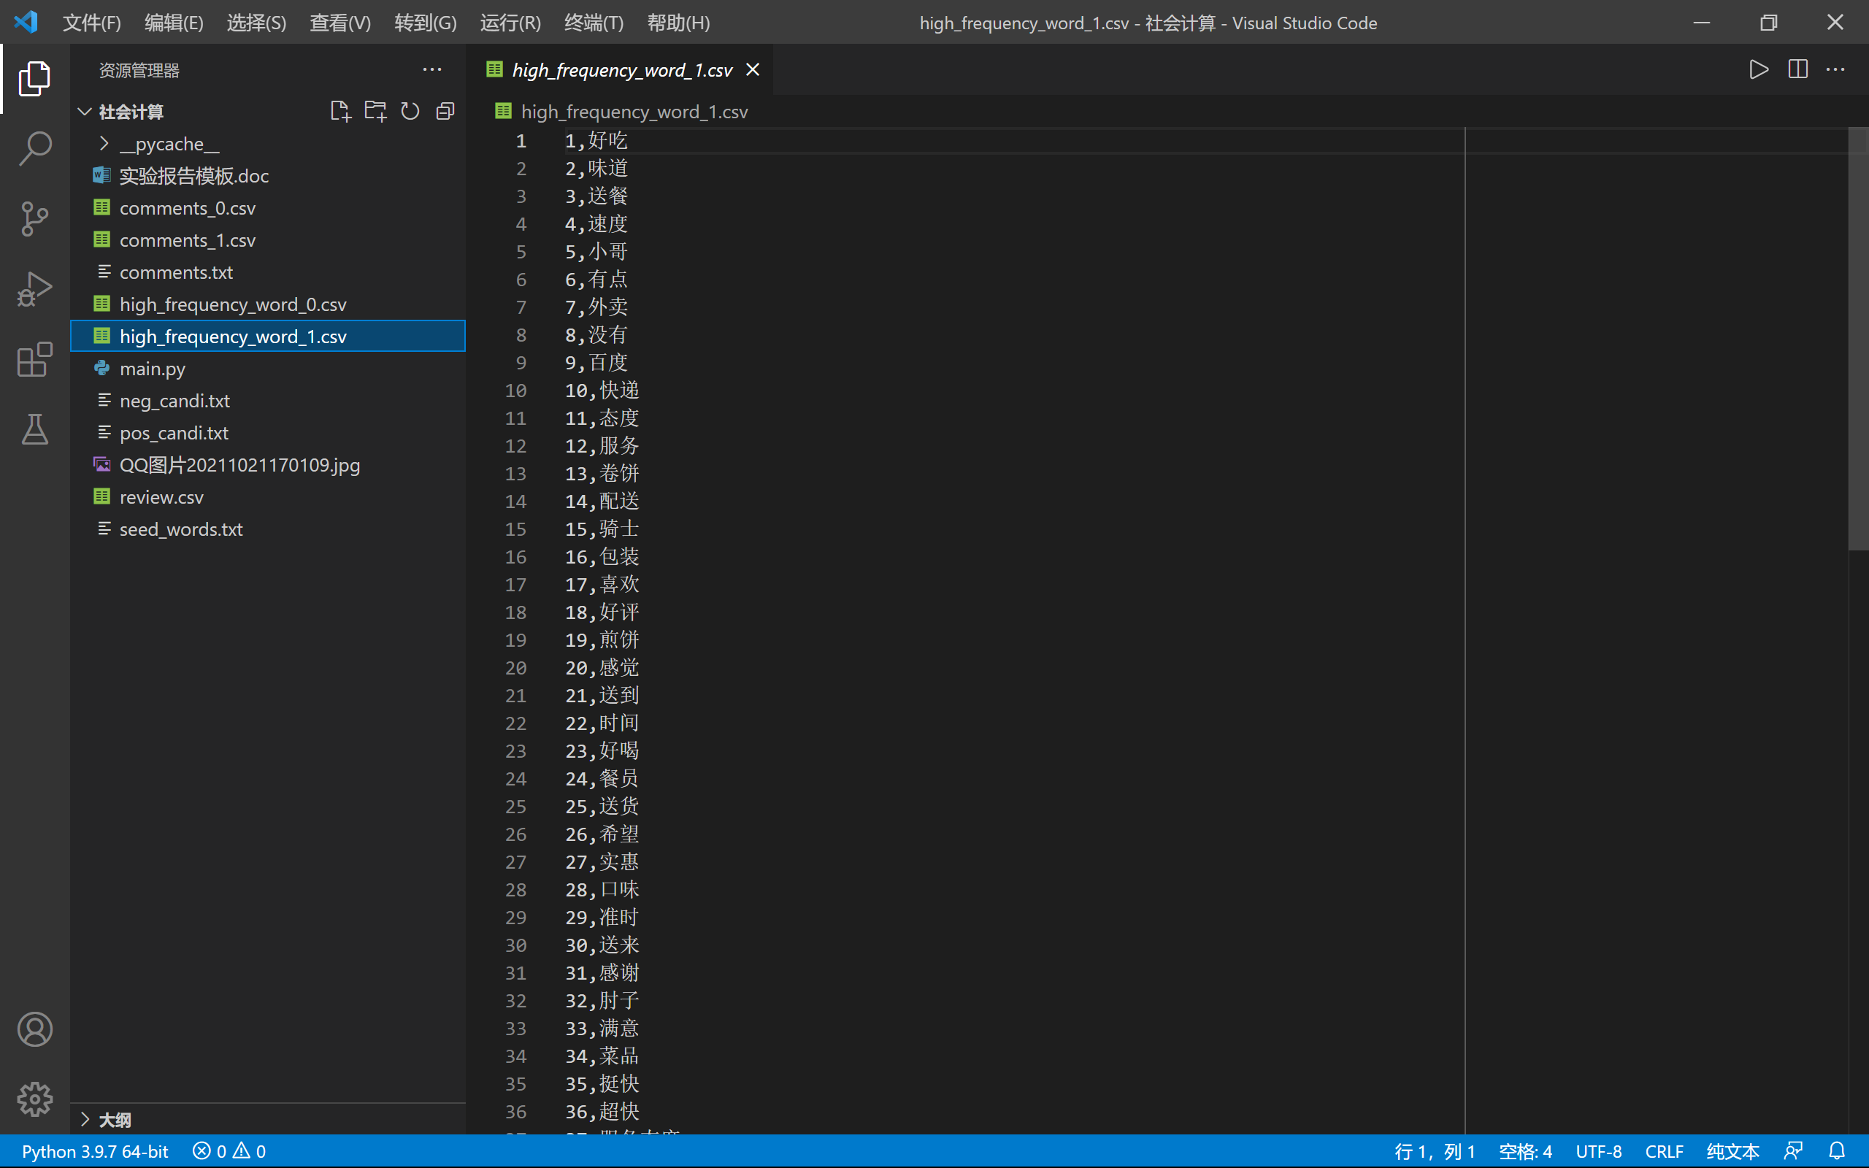The image size is (1869, 1168).
Task: Run the file with play button
Action: [1759, 69]
